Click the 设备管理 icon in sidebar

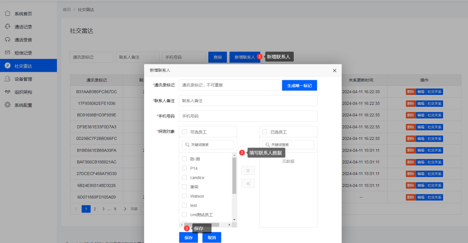pyautogui.click(x=8, y=79)
